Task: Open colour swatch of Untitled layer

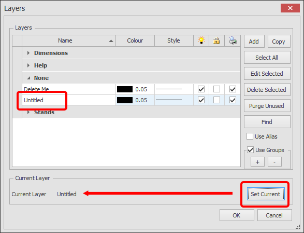Action: pyautogui.click(x=125, y=100)
